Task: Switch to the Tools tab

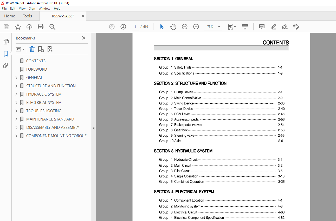Action: 27,16
